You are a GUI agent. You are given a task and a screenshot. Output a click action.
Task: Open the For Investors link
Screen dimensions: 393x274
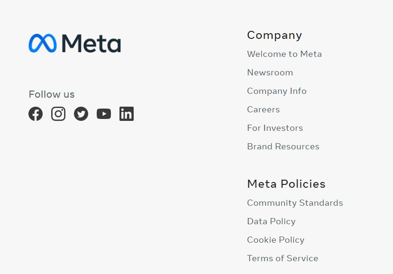[275, 128]
